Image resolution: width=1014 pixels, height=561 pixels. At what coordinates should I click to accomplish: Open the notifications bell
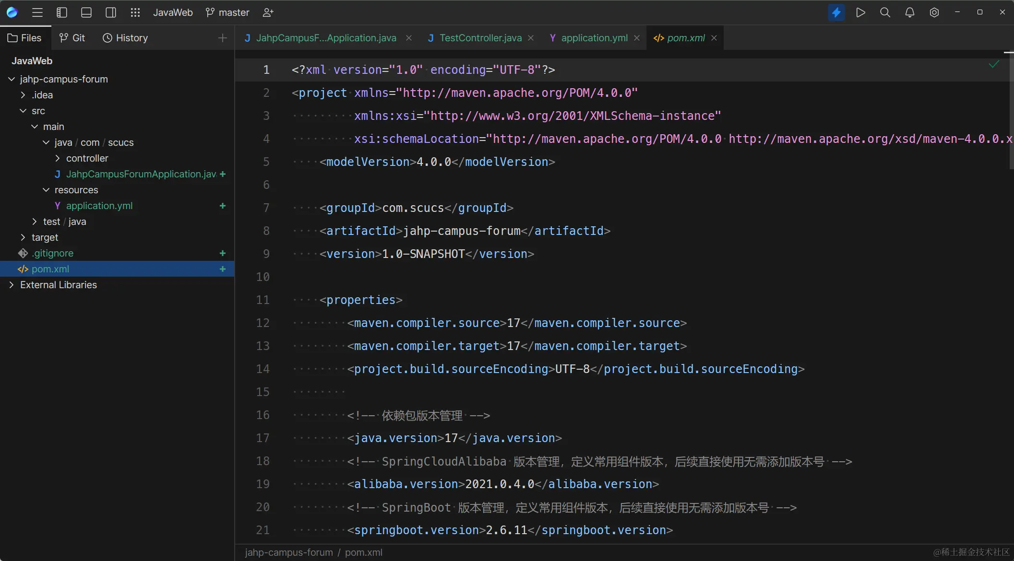click(909, 12)
